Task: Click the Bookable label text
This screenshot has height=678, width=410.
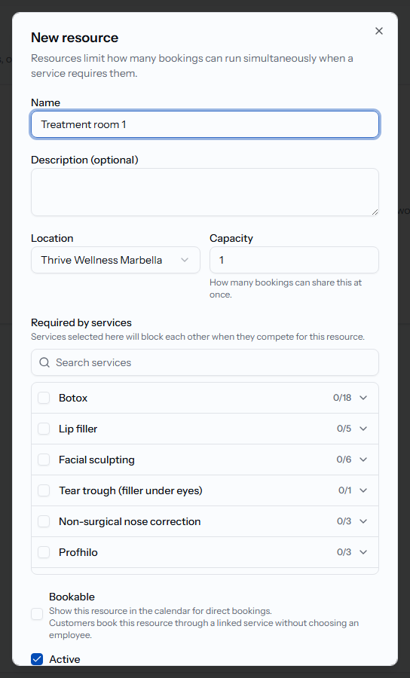Action: pyautogui.click(x=72, y=597)
